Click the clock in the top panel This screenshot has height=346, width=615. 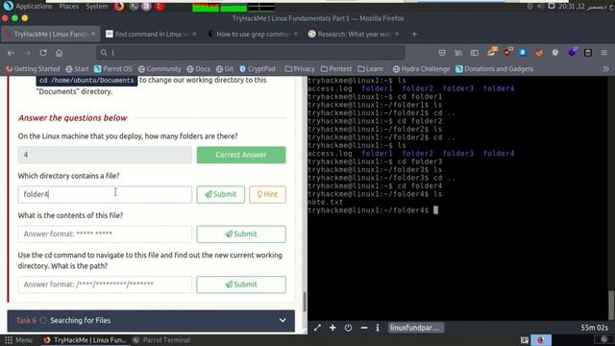pyautogui.click(x=585, y=7)
